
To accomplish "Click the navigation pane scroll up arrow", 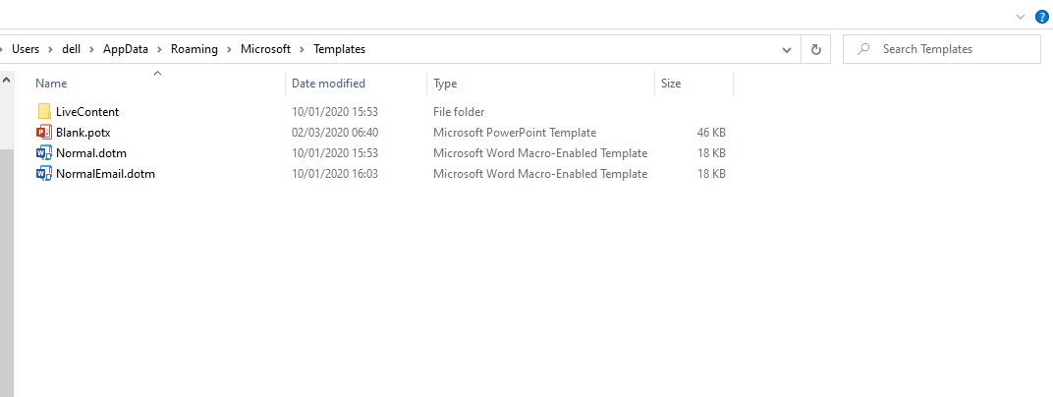I will (x=7, y=80).
